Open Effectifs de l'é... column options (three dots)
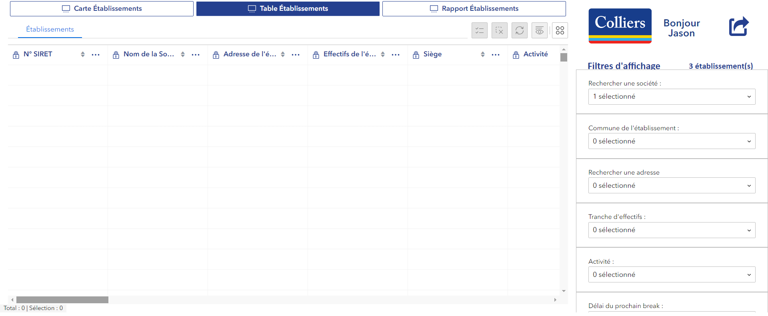 [396, 55]
